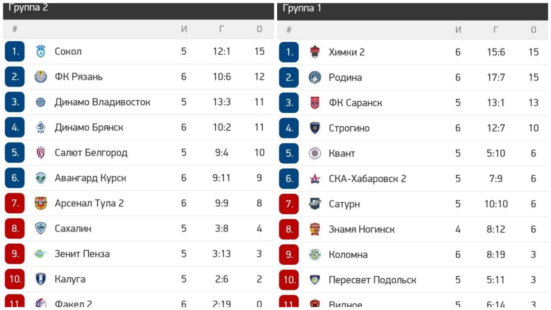Click the Знамя Ногинск team crest

(x=315, y=229)
